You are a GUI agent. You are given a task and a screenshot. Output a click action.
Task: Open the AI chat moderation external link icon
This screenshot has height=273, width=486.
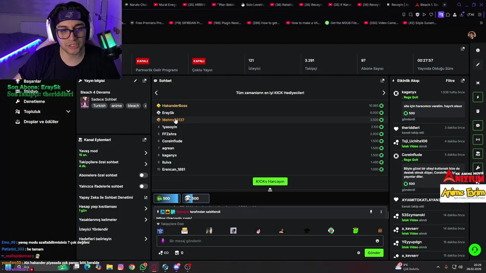[x=146, y=198]
